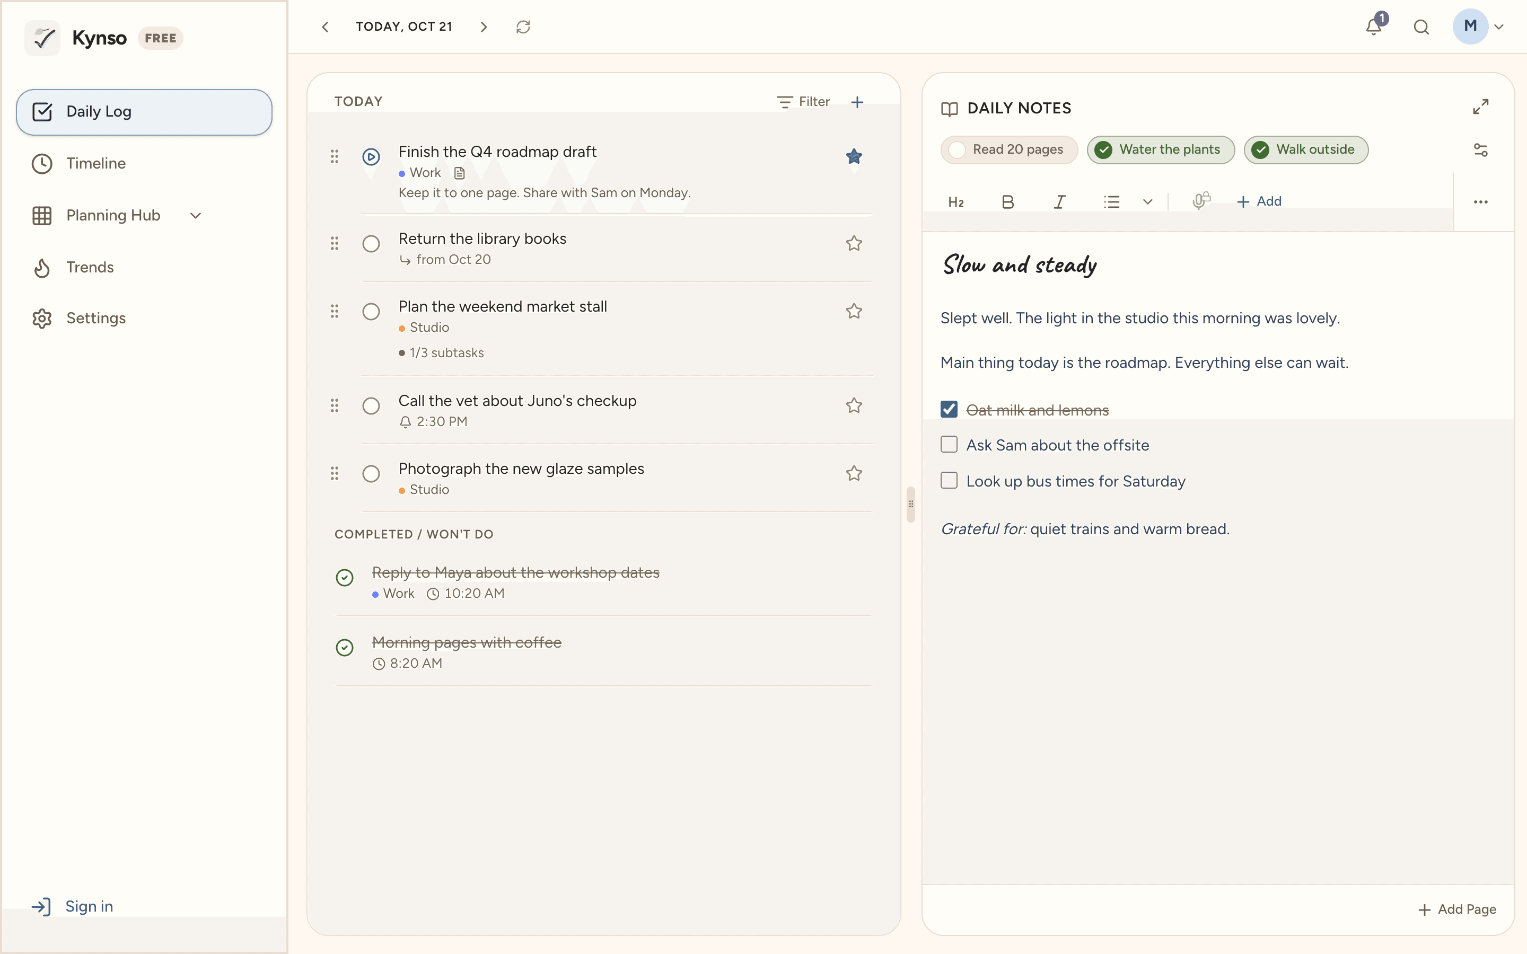Go to Trends in sidebar
The height and width of the screenshot is (954, 1527).
tap(144, 268)
